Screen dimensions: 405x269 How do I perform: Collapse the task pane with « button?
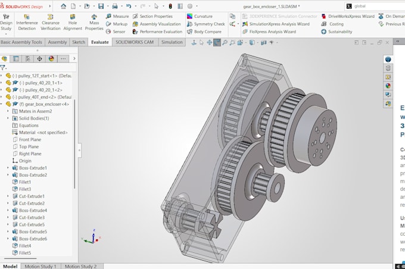pyautogui.click(x=398, y=41)
